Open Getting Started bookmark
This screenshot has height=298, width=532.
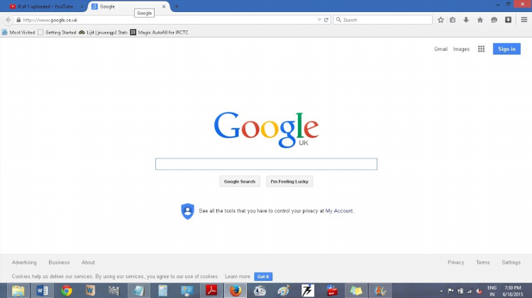tap(57, 33)
